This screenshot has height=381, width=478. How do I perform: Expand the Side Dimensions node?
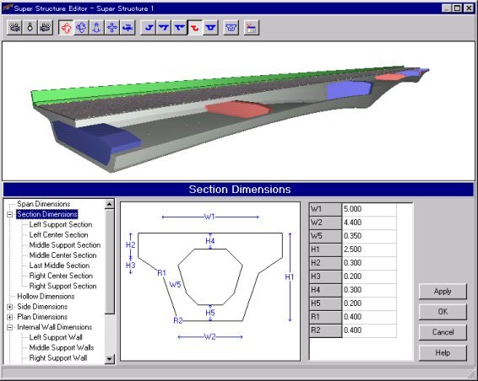click(10, 307)
